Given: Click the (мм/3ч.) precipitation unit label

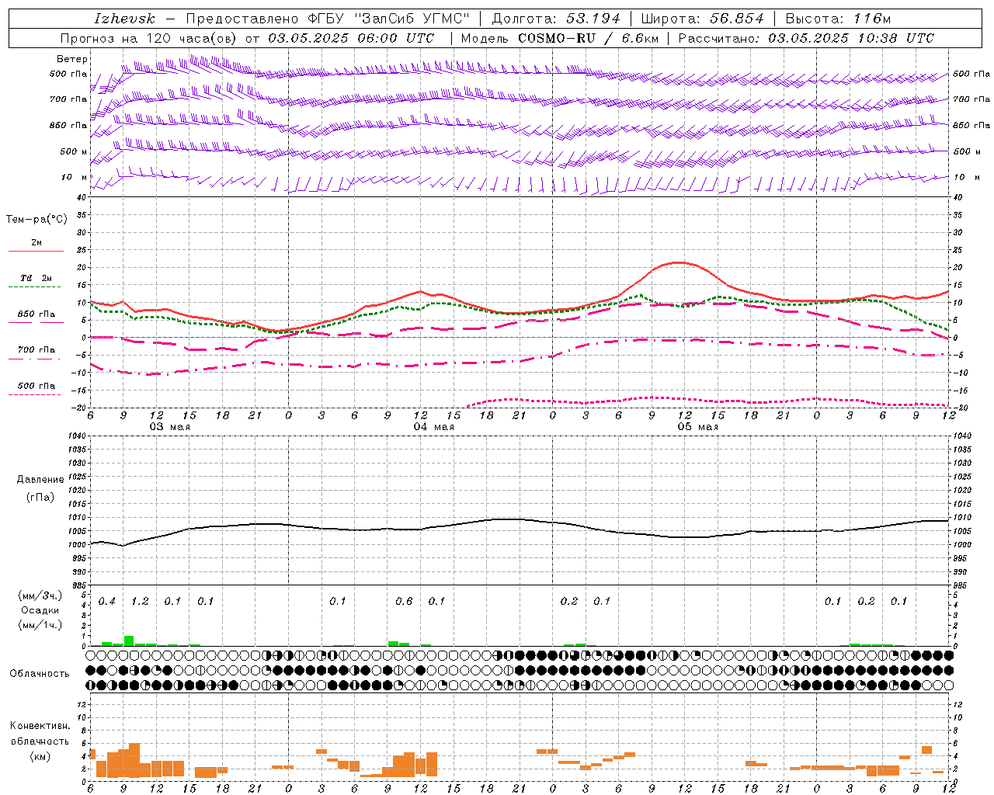Looking at the screenshot, I should [x=40, y=595].
